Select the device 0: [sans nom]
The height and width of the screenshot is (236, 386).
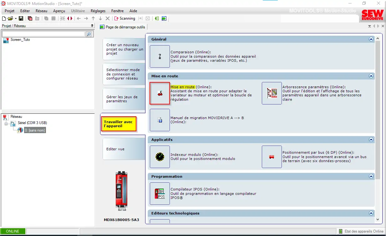click(35, 130)
